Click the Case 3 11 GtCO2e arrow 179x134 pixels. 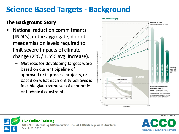[x=162, y=60]
